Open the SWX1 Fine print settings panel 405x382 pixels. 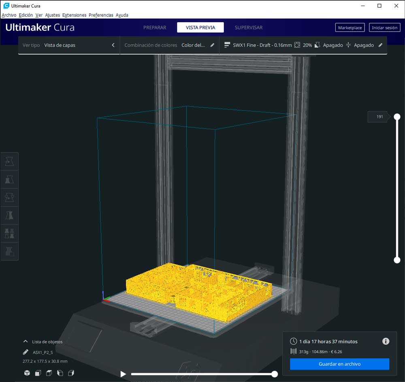303,45
